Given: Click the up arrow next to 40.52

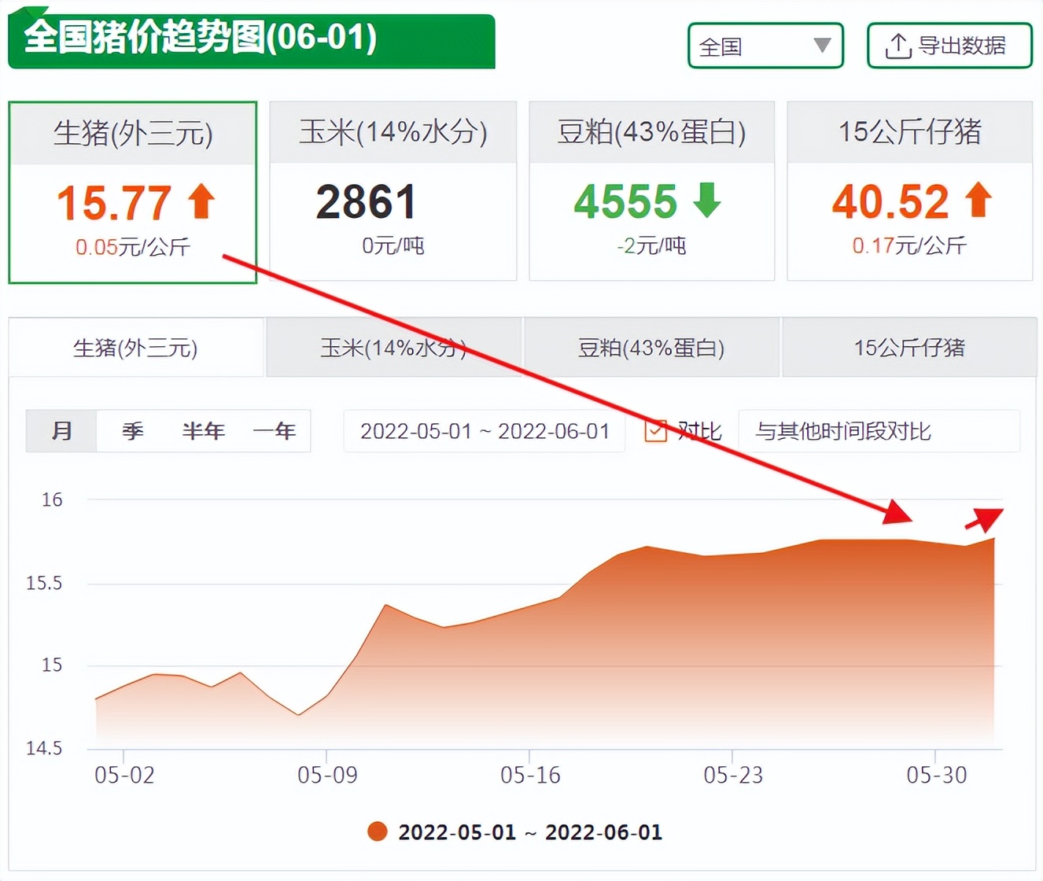Looking at the screenshot, I should [x=979, y=200].
